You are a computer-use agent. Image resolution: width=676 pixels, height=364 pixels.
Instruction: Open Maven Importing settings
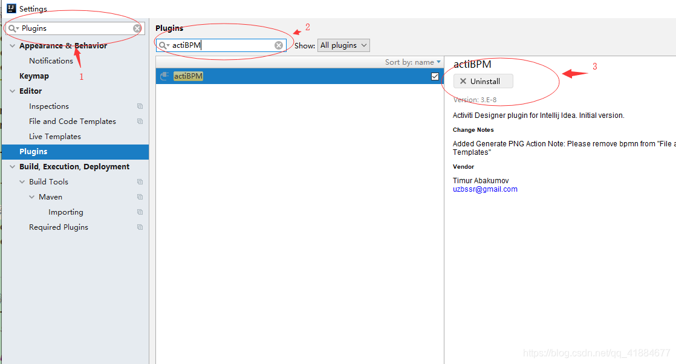[65, 212]
